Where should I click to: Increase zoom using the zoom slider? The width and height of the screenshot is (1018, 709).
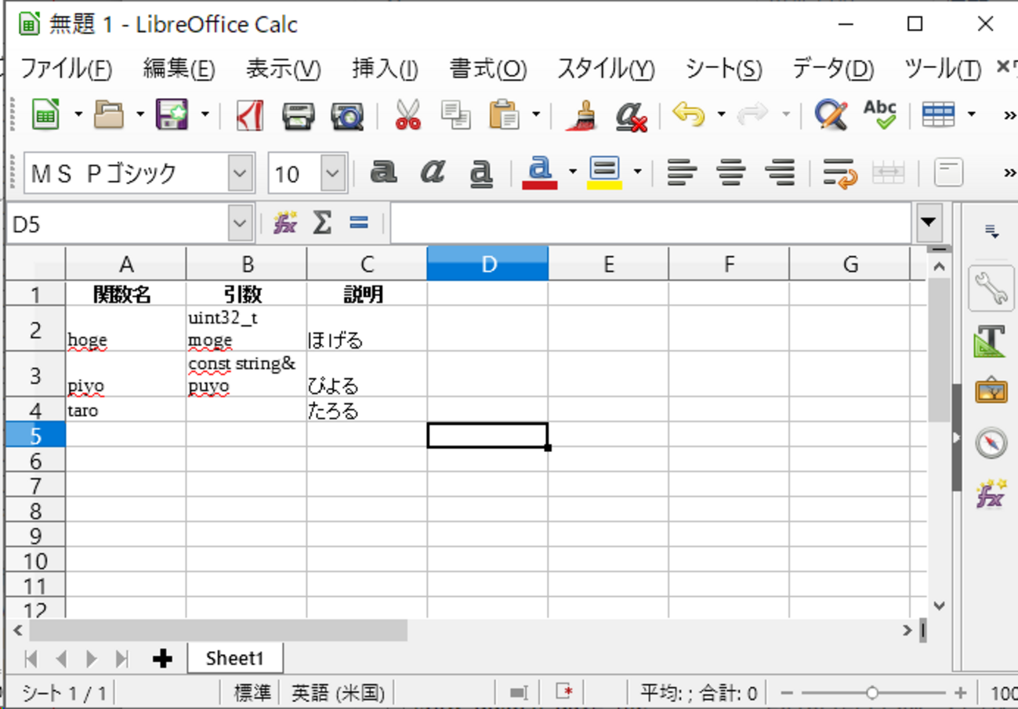coord(961,692)
